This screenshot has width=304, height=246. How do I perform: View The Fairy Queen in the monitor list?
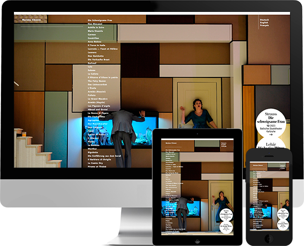97,81
